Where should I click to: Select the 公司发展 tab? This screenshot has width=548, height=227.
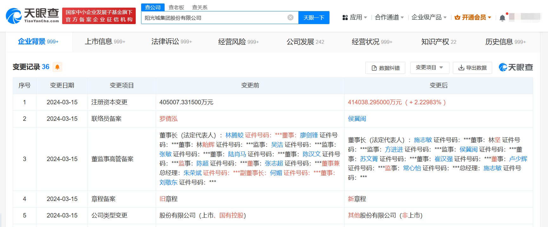[305, 42]
